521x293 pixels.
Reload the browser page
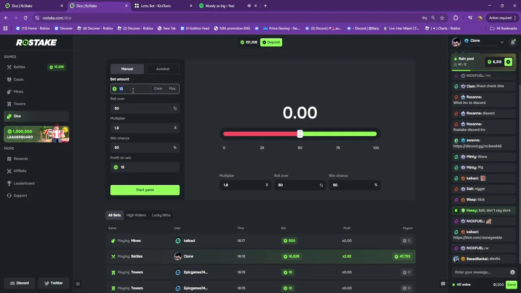[25, 18]
